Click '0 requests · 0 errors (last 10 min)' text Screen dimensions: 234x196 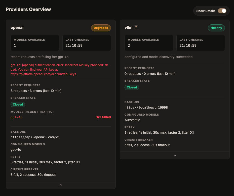pos(150,74)
